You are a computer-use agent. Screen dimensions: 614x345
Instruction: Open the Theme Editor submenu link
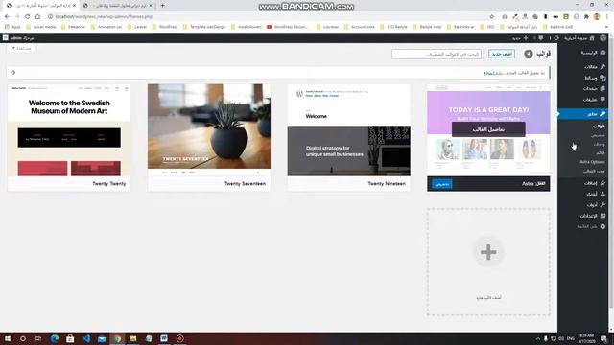point(594,171)
